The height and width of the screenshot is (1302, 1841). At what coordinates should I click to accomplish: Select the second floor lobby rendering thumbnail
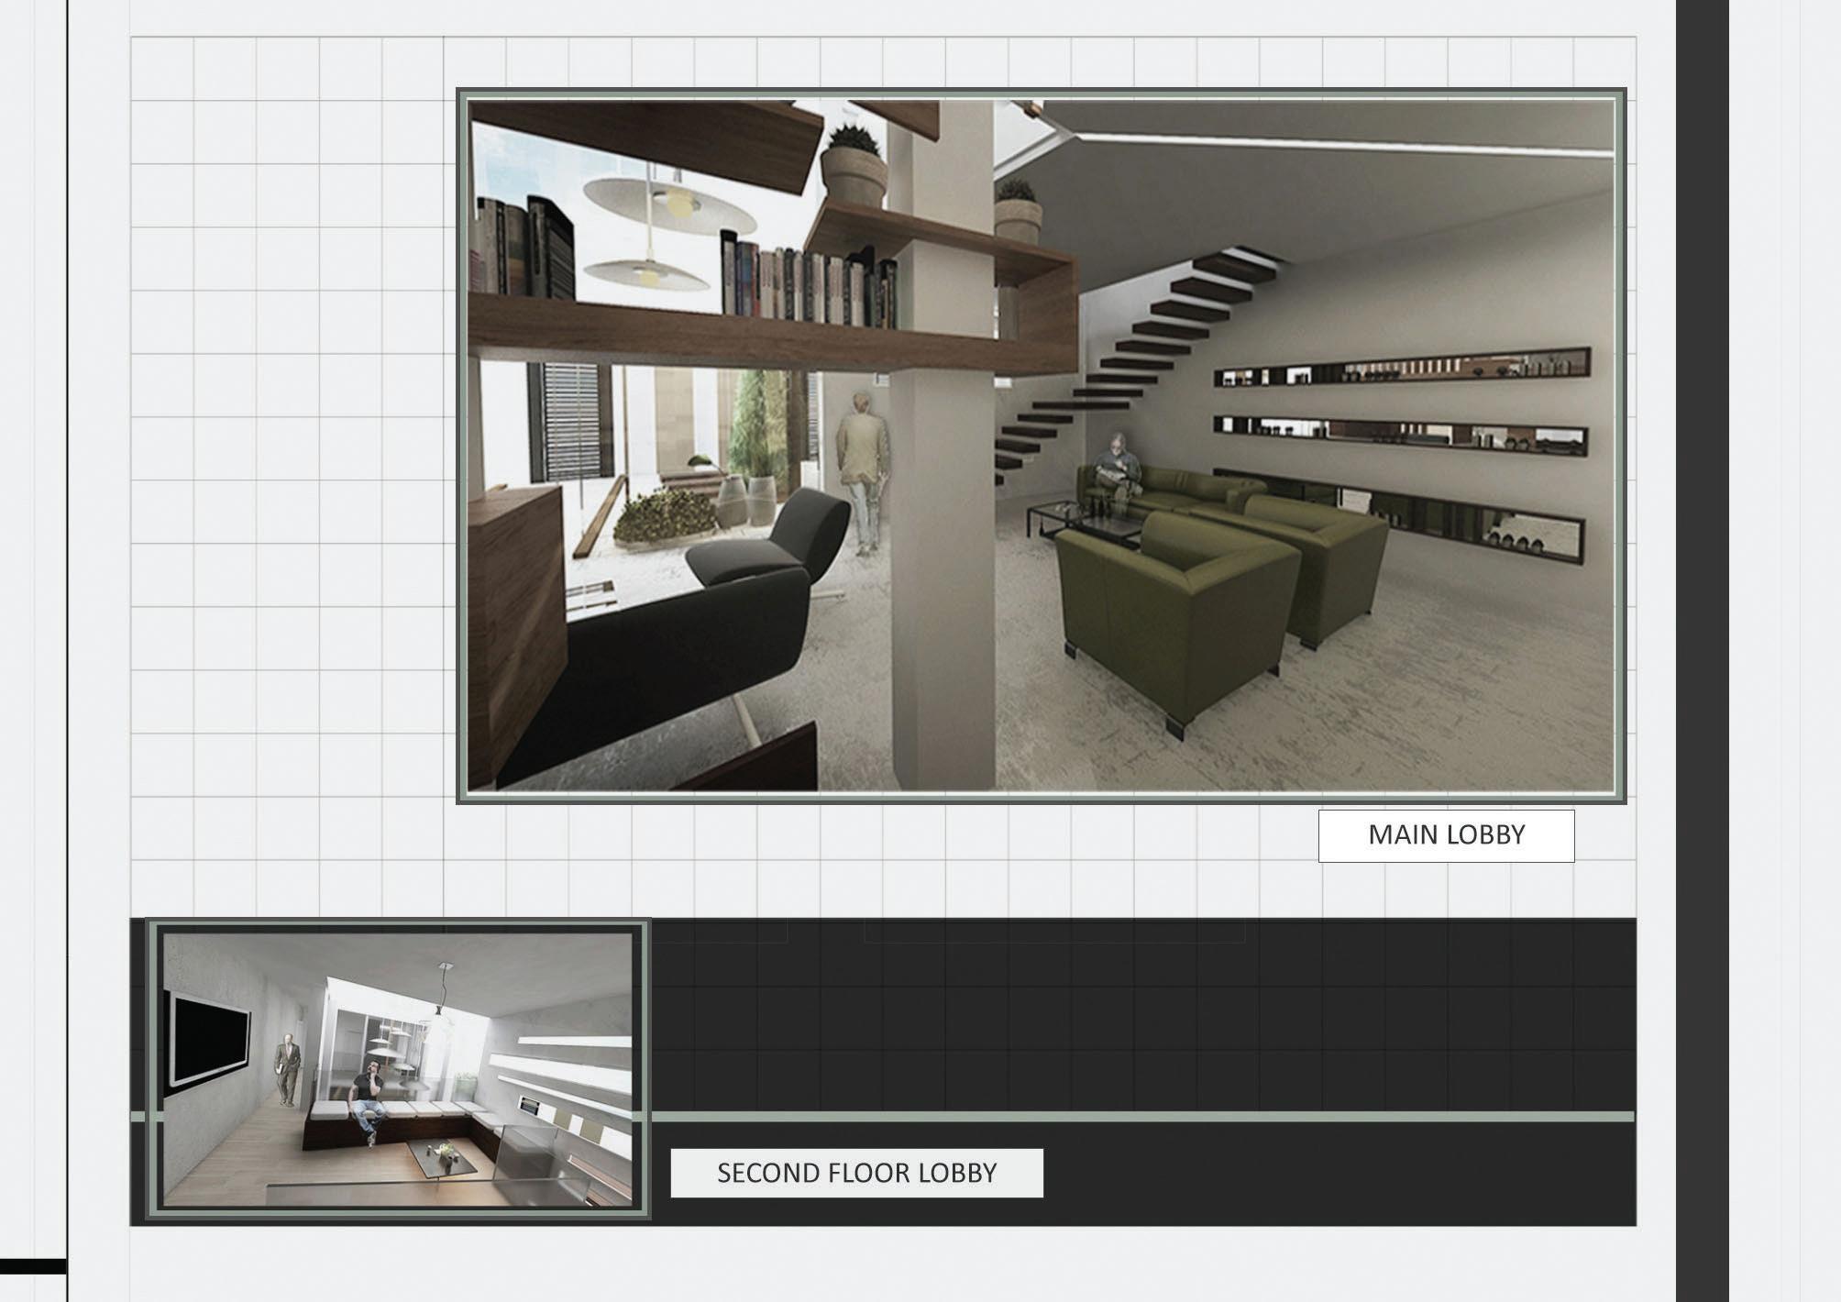398,1069
